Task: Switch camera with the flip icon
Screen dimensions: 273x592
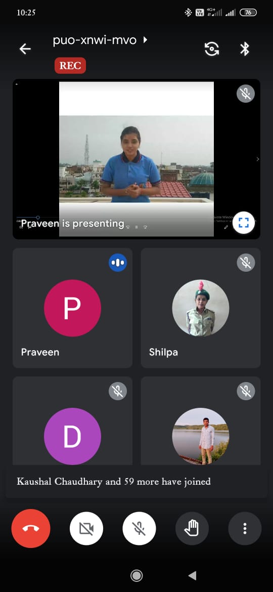Action: click(x=211, y=49)
